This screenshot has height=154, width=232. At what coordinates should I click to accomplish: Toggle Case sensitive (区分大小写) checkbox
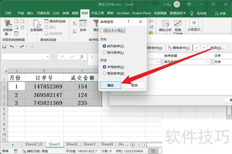(102, 31)
